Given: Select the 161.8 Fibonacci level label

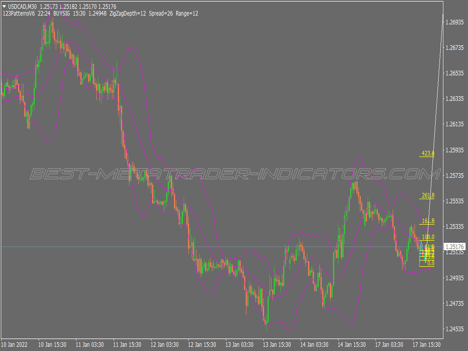Looking at the screenshot, I should [x=428, y=221].
